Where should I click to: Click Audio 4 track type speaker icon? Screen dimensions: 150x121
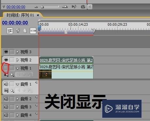36,113
